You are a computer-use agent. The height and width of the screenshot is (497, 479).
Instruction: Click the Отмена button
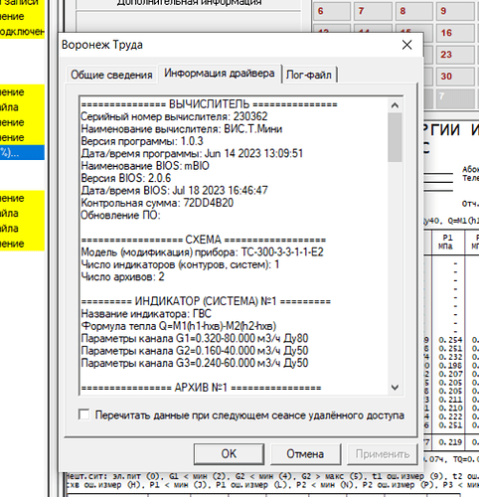coord(305,454)
